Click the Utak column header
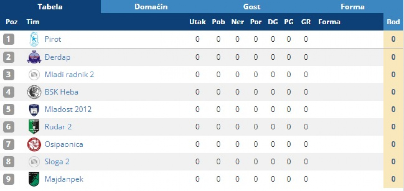 point(198,22)
